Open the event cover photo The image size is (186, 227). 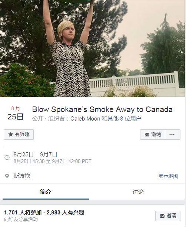[92, 48]
